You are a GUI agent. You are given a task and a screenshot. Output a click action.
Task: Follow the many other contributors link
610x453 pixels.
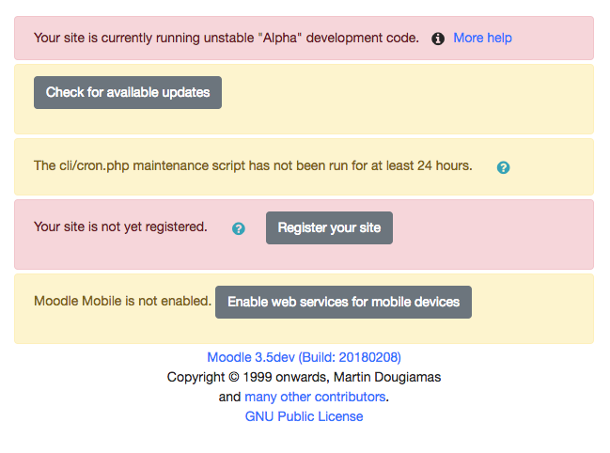tap(315, 397)
